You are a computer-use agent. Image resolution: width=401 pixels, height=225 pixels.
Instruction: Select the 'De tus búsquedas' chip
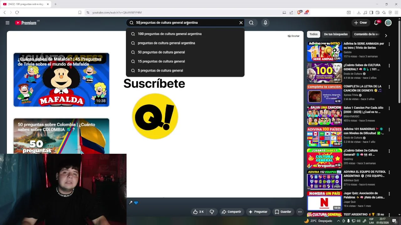[x=336, y=34]
